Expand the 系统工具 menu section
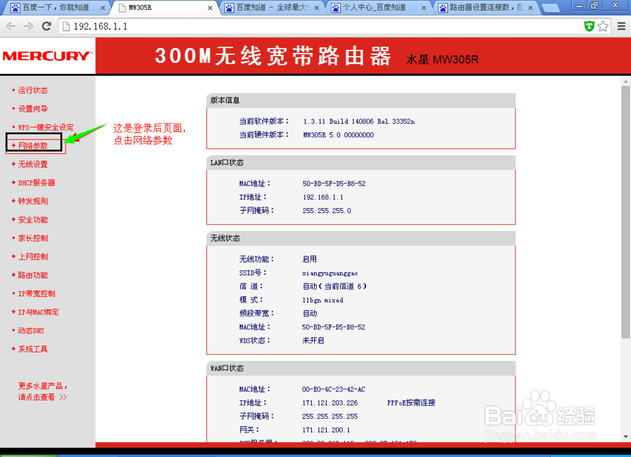Viewport: 631px width, 457px height. click(35, 349)
